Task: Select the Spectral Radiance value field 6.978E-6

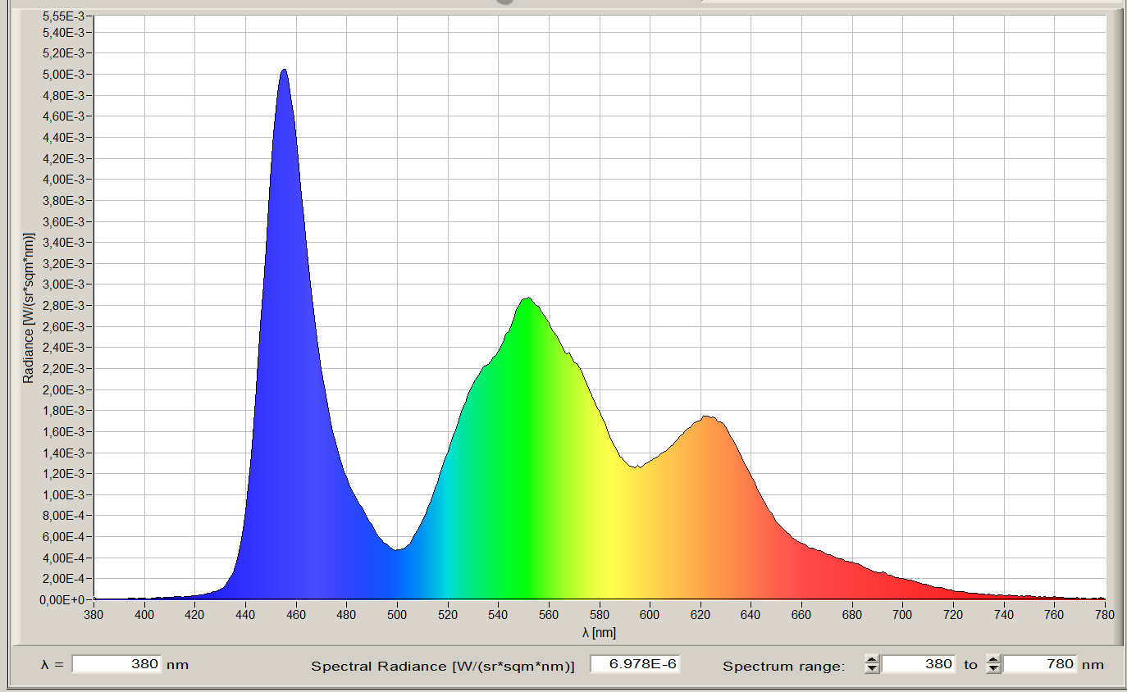Action: point(635,664)
